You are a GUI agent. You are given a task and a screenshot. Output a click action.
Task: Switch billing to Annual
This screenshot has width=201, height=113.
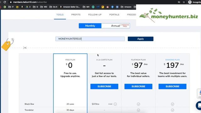116,26
